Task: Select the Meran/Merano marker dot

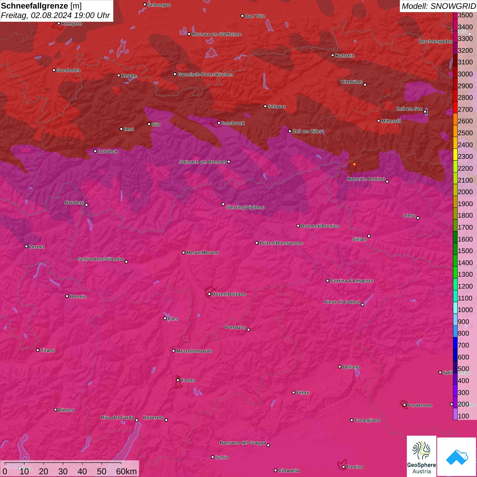Action: coord(184,252)
